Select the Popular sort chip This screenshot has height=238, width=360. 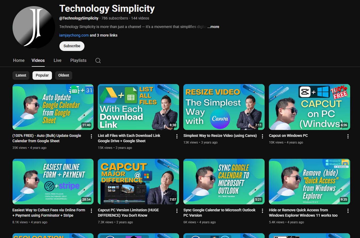(x=42, y=75)
